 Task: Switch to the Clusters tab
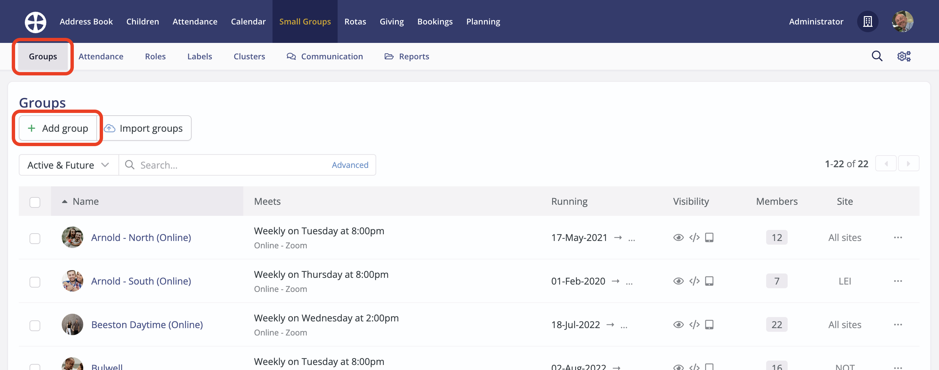249,56
